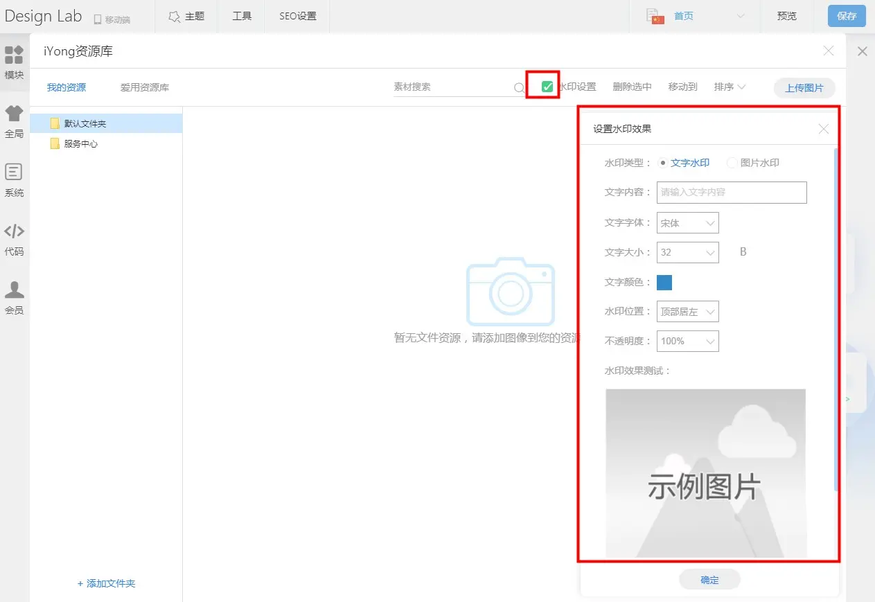Select the 图片水印 radio option

[732, 163]
